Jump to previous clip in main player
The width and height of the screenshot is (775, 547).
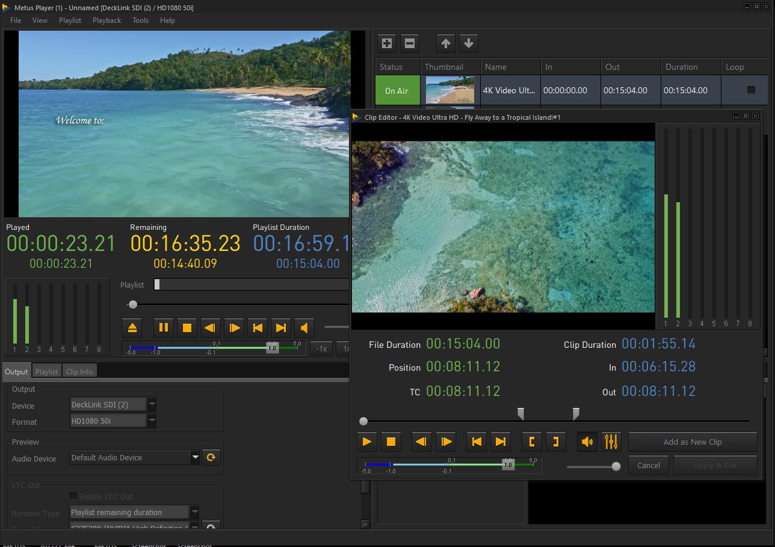[258, 328]
